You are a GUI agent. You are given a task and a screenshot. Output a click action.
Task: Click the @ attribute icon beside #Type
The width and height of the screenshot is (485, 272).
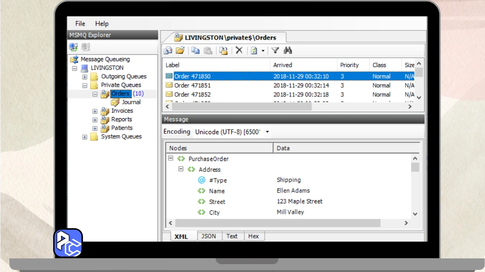point(202,180)
